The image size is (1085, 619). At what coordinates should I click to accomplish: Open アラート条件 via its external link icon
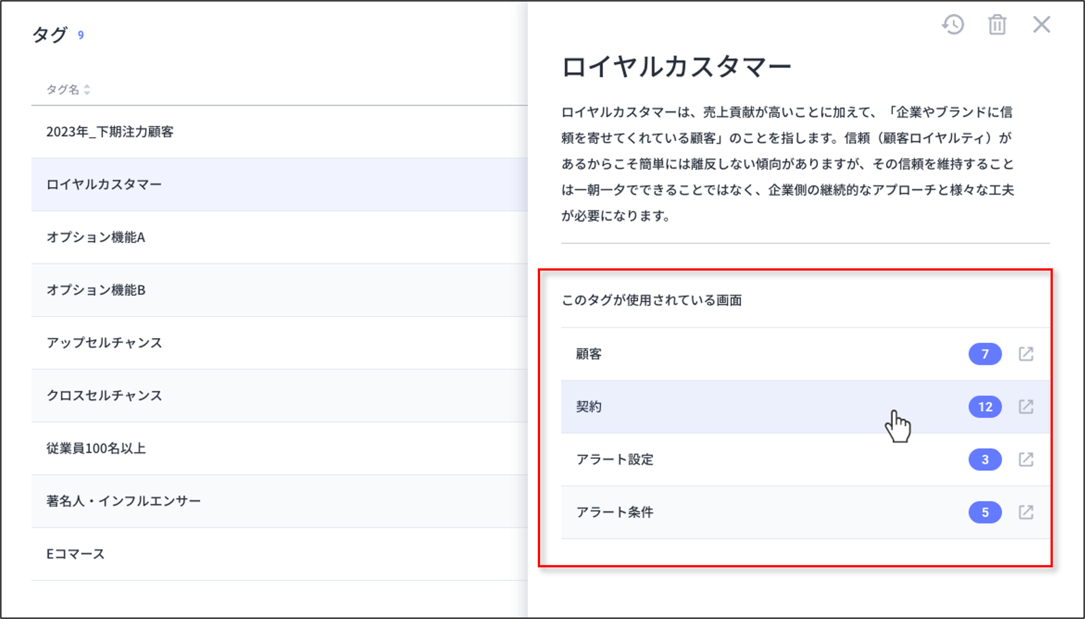point(1026,512)
